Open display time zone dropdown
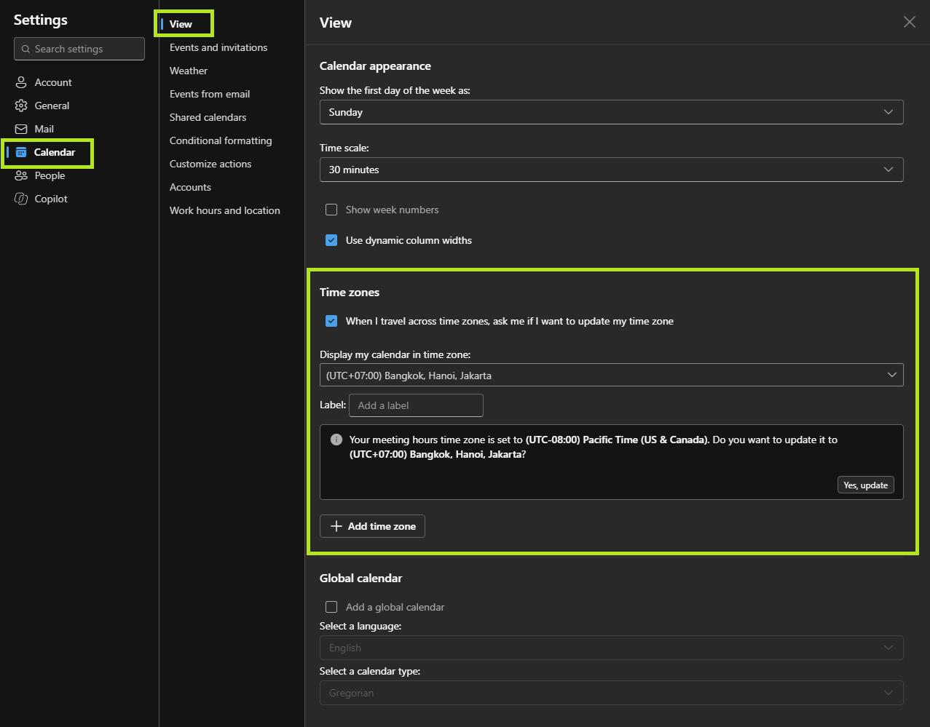 [x=612, y=376]
